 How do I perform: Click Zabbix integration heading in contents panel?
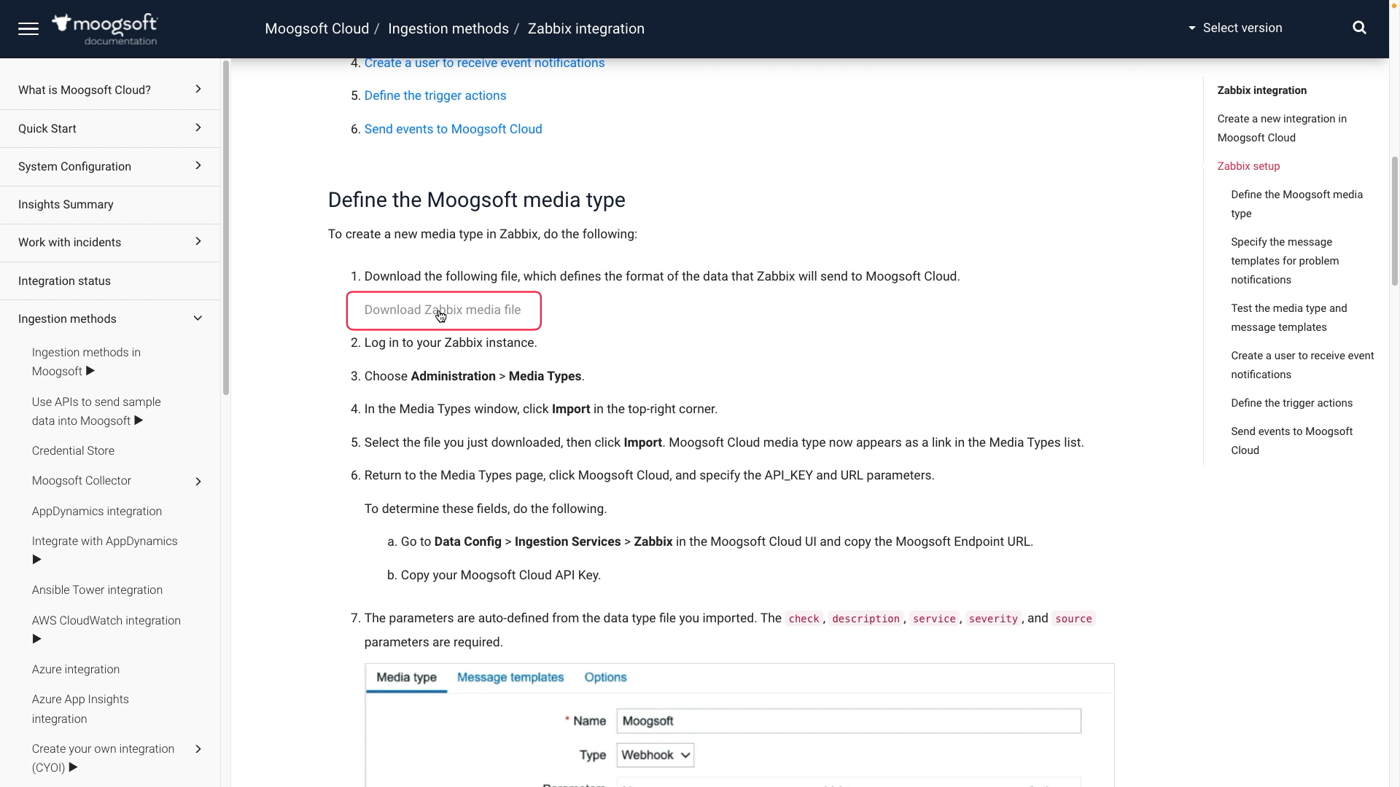coord(1261,90)
